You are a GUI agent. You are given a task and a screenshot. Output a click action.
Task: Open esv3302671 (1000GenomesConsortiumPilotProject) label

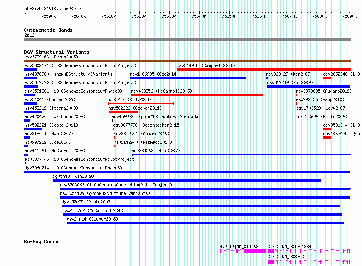(x=81, y=65)
